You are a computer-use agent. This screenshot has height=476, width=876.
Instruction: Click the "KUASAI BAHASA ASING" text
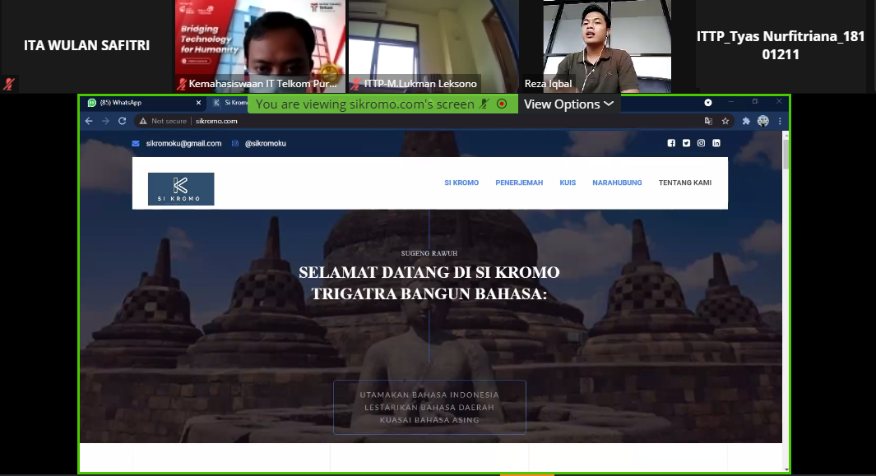pyautogui.click(x=429, y=420)
